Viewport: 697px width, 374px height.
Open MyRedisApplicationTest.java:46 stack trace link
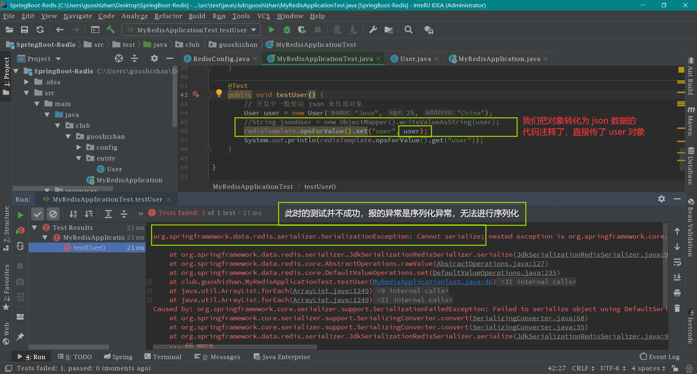click(433, 282)
